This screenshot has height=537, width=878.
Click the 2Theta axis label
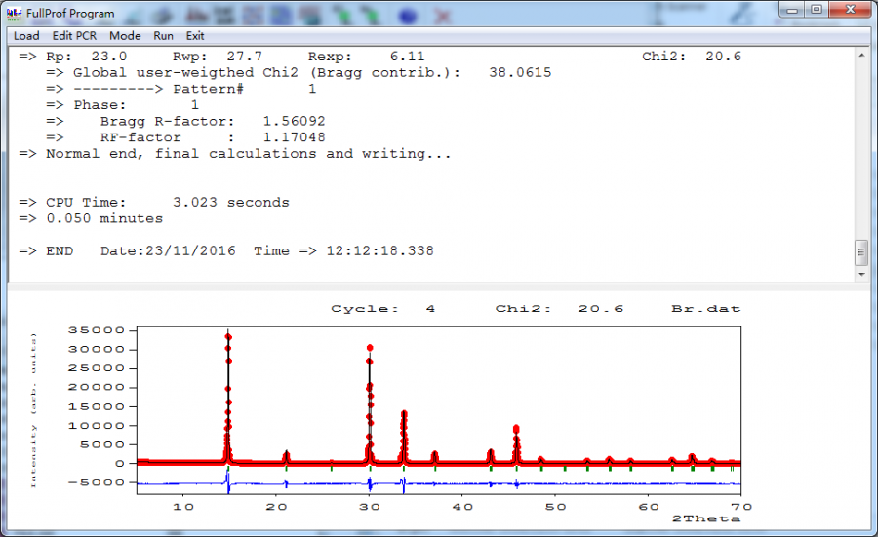706,519
